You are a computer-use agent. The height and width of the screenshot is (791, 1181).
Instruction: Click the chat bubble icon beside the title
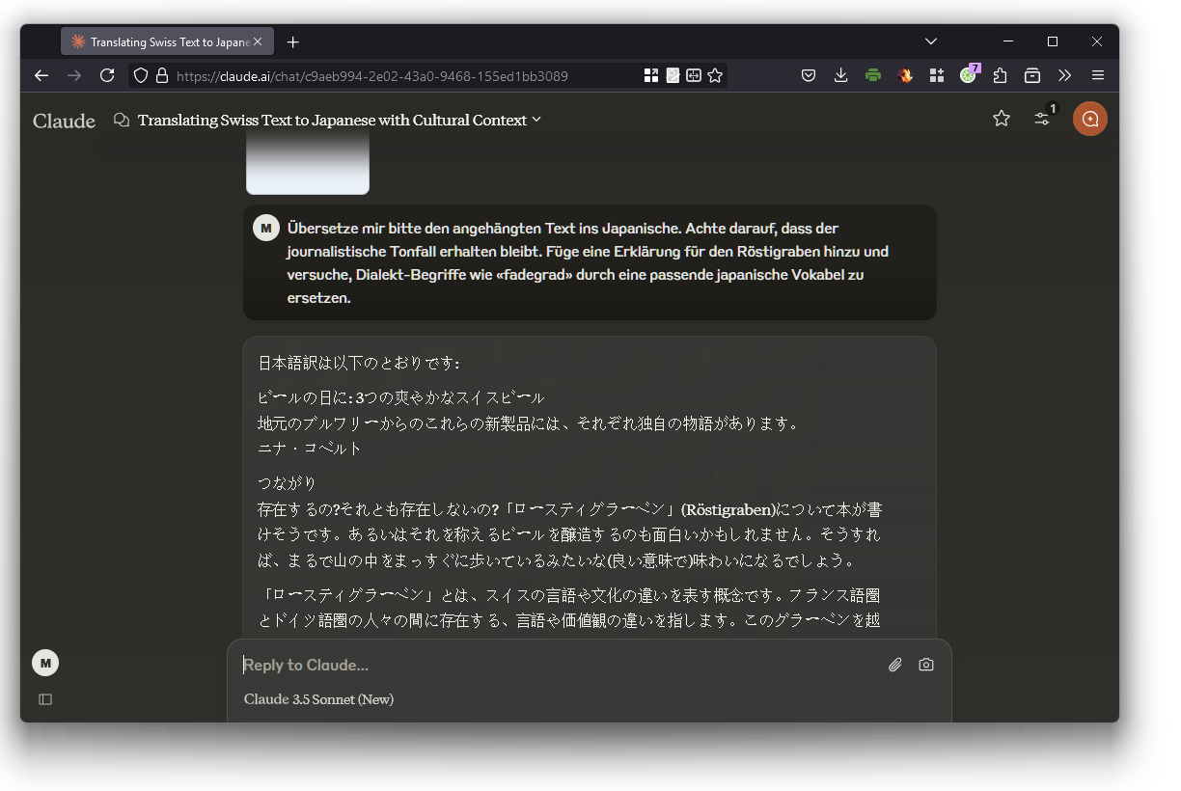[x=122, y=121]
